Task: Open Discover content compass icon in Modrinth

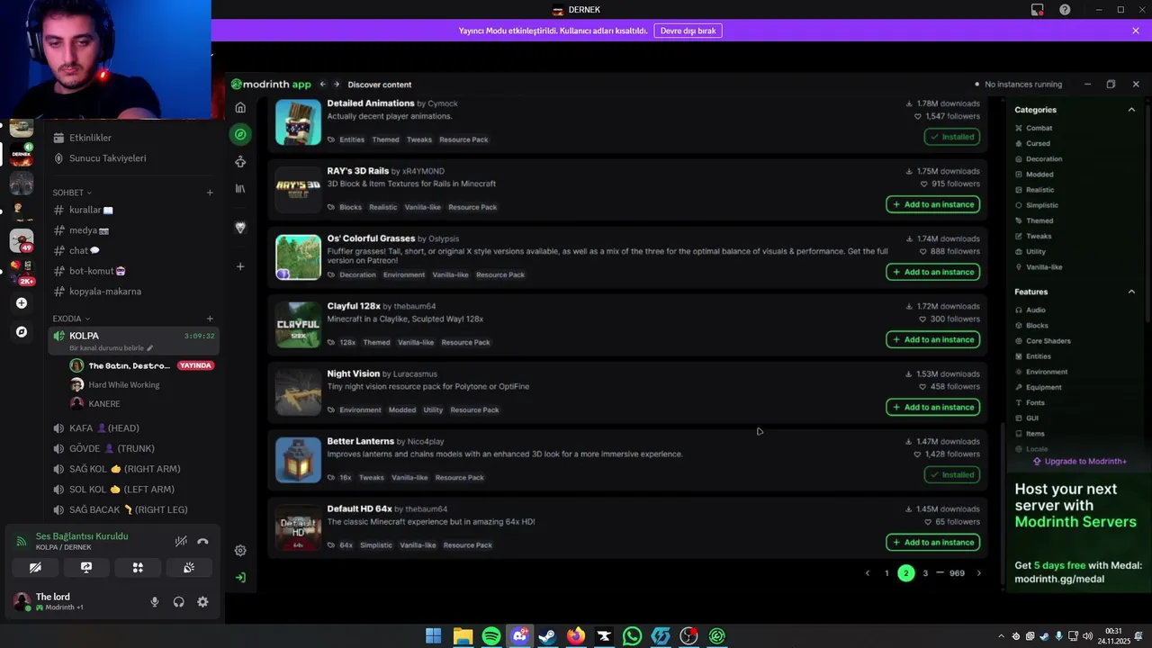Action: pyautogui.click(x=240, y=134)
